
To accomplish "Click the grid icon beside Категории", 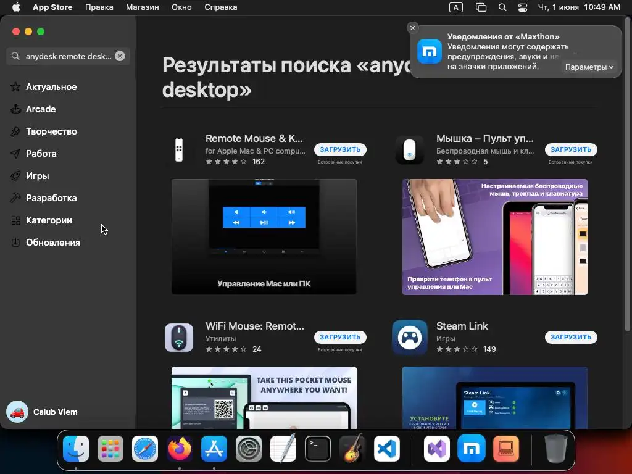I will pos(15,220).
